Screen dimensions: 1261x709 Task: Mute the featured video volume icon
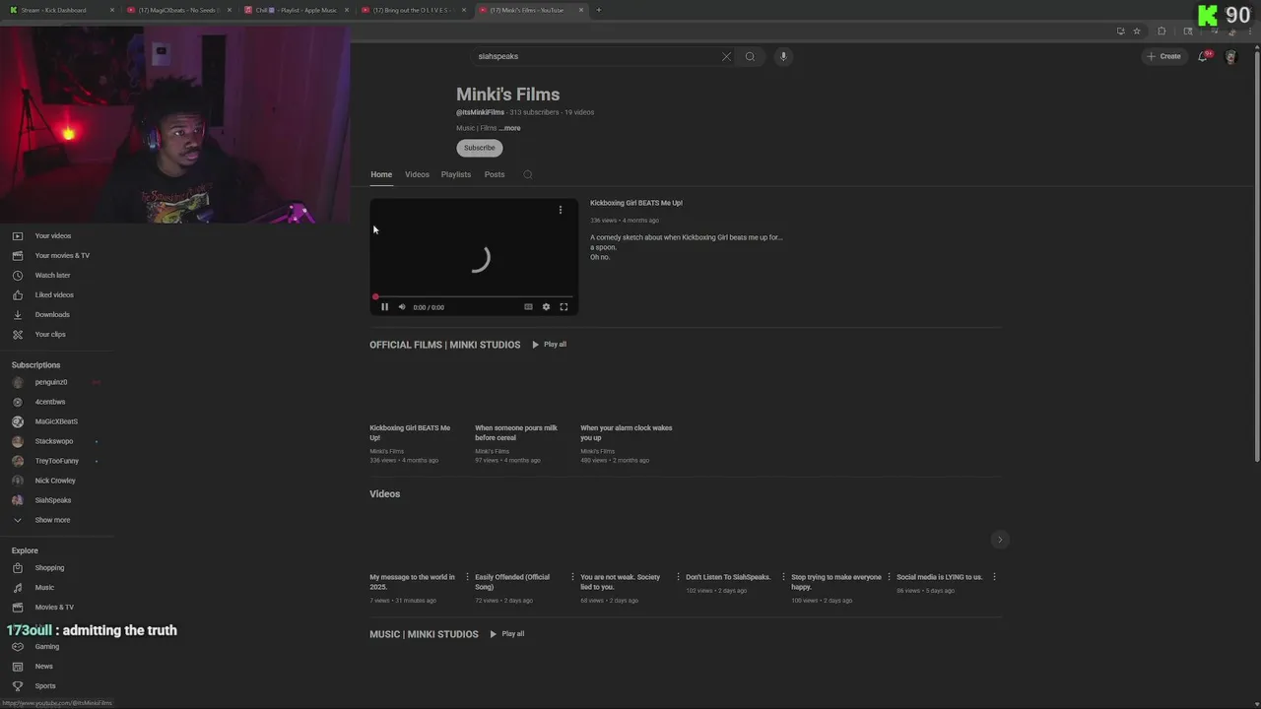402,307
